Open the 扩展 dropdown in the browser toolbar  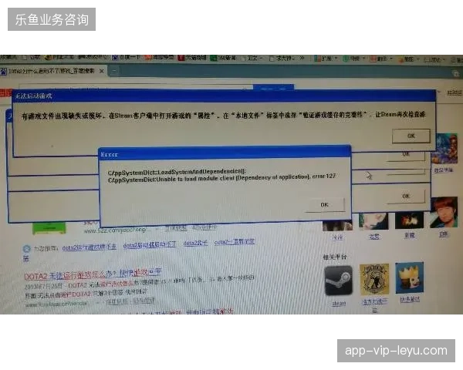pos(326,59)
